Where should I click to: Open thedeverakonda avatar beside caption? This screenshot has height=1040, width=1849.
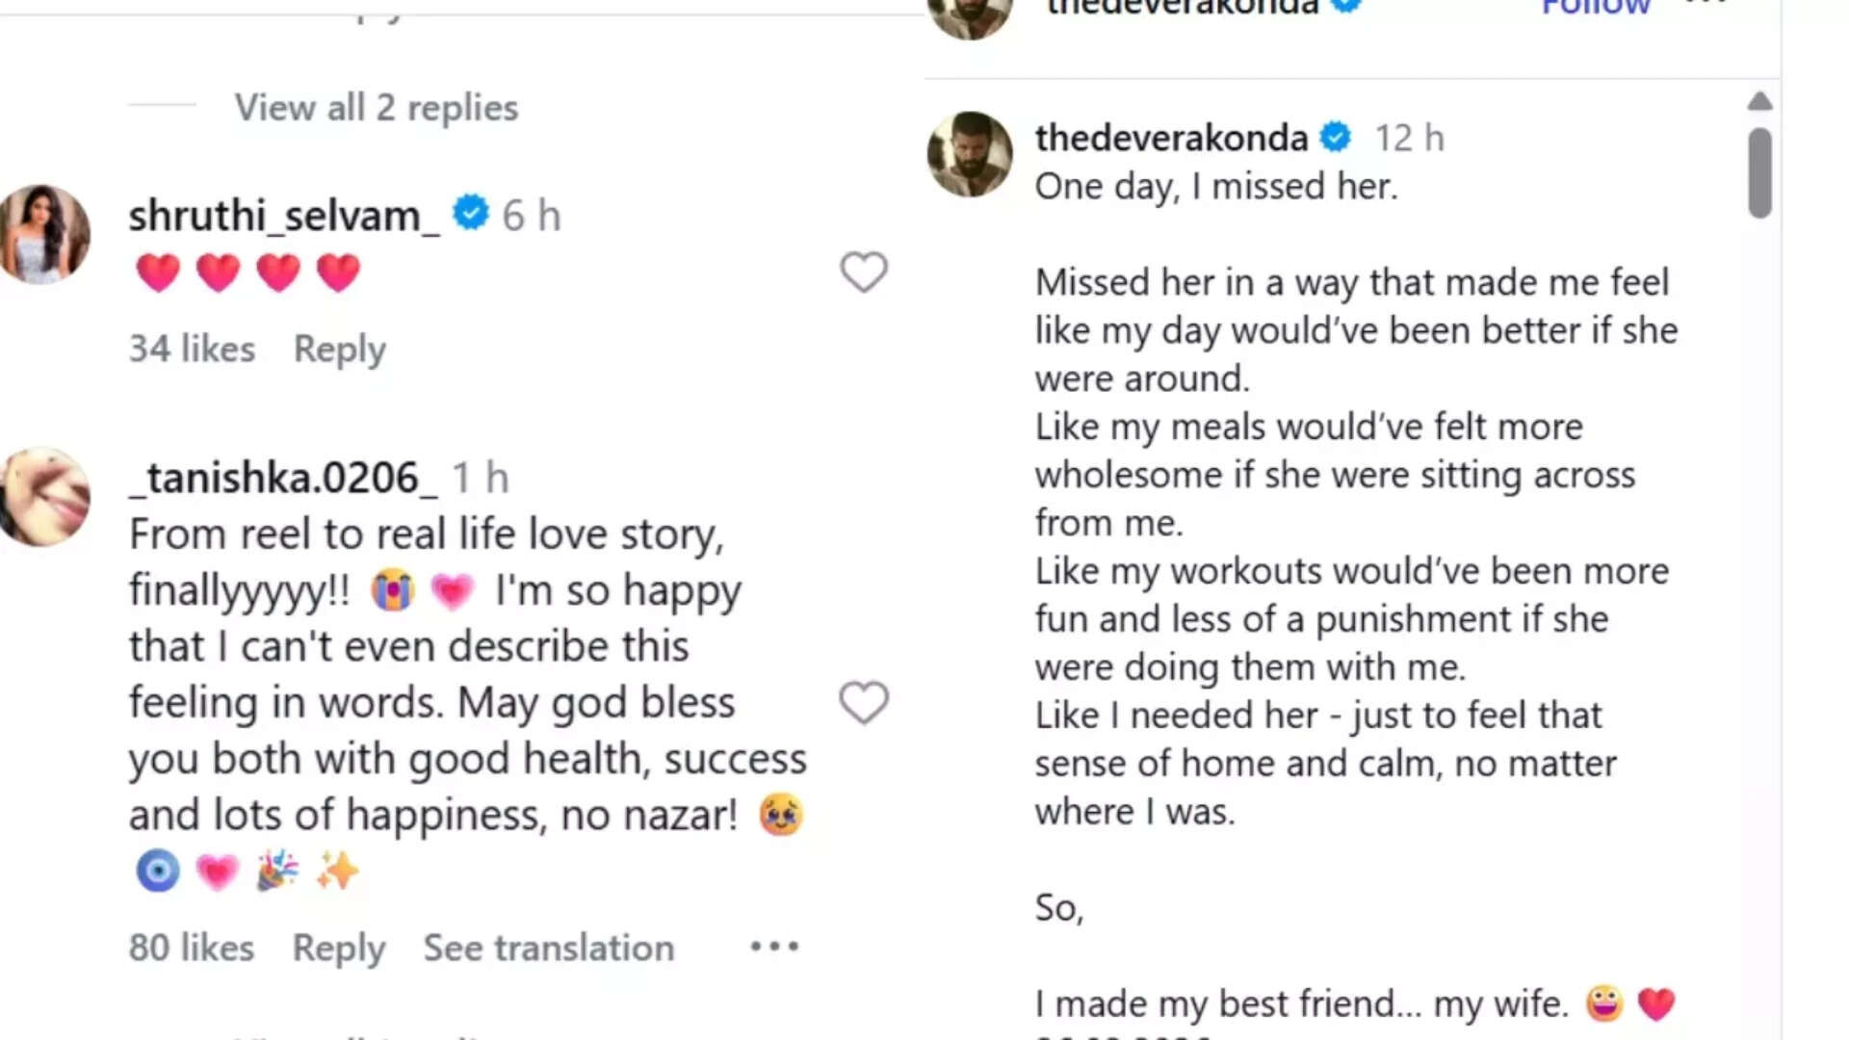point(970,154)
